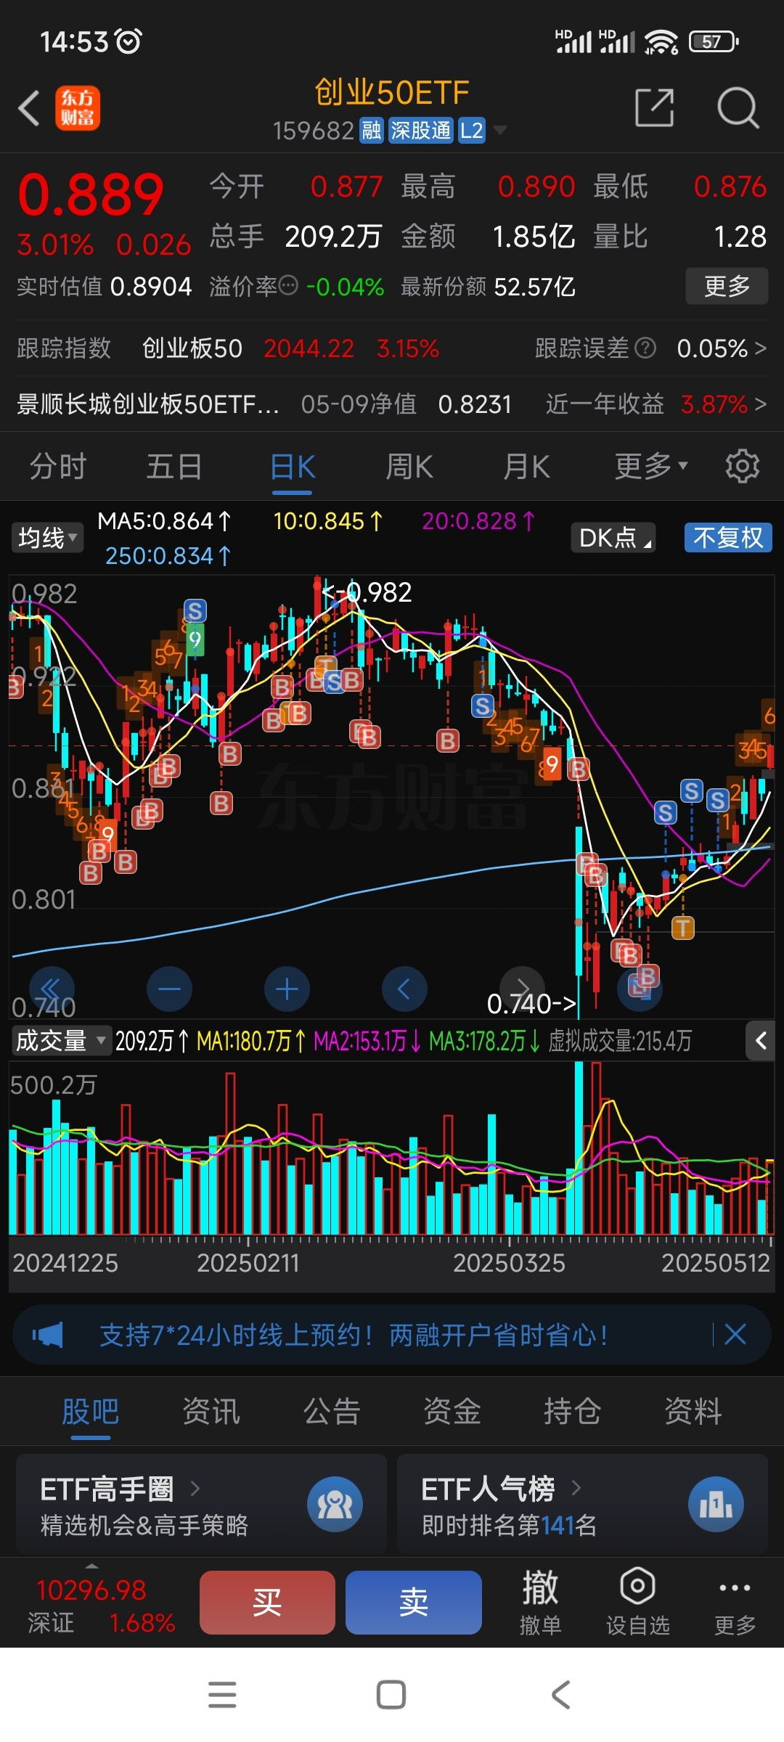Screen dimensions: 784x1742
Task: Tap the 更多 quote details button
Action: pos(727,286)
